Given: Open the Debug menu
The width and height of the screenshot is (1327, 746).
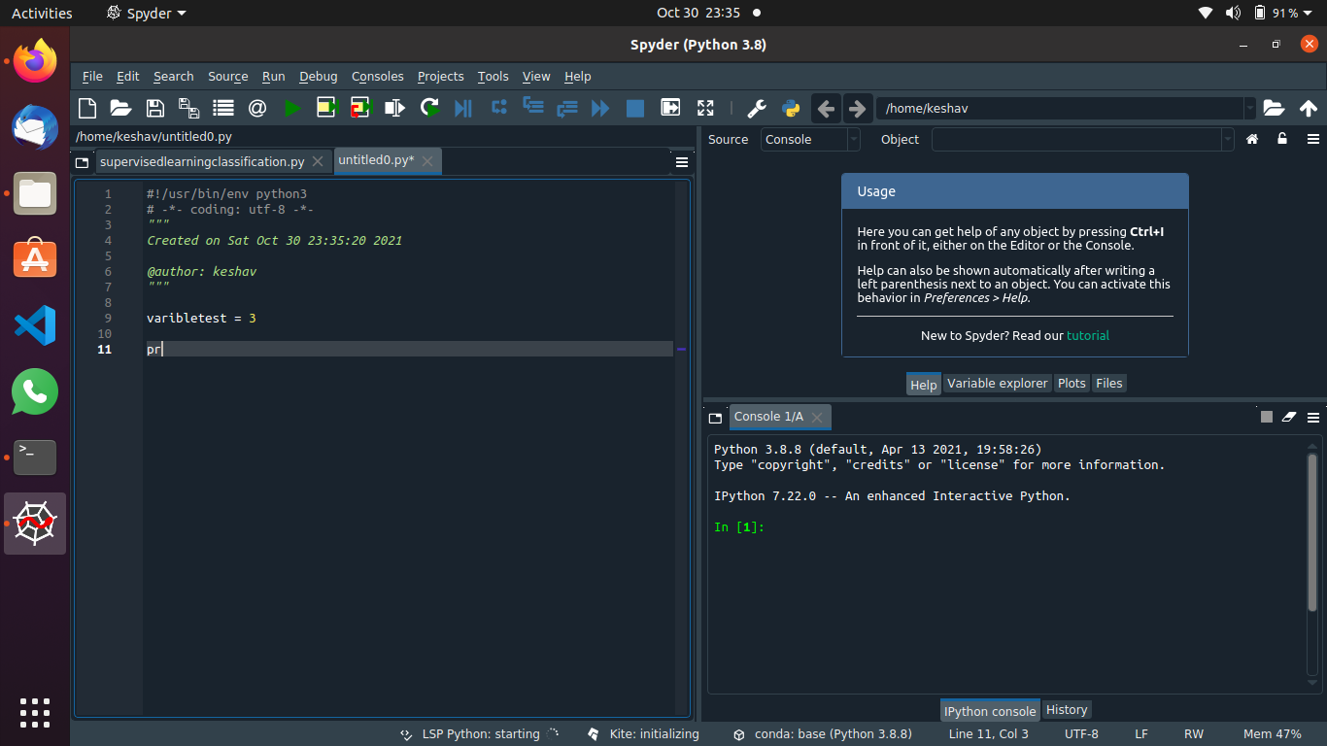Looking at the screenshot, I should point(318,76).
